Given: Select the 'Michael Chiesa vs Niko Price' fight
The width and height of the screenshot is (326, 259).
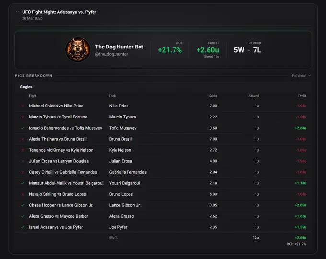Looking at the screenshot, I should click(x=56, y=106).
